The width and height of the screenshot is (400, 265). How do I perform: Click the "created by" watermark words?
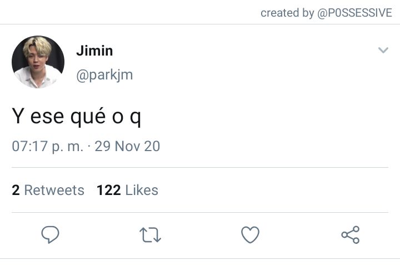[x=287, y=13]
